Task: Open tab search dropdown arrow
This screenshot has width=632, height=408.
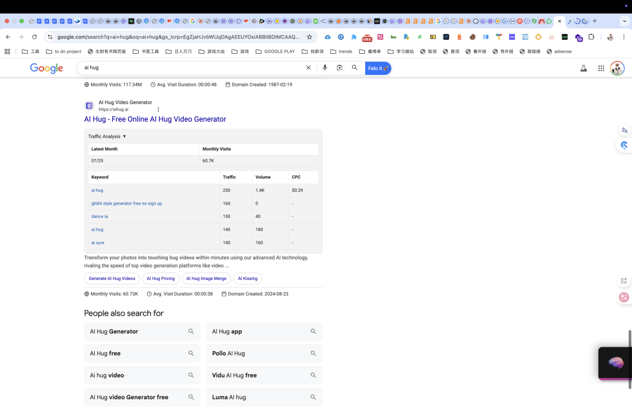Action: (x=624, y=21)
